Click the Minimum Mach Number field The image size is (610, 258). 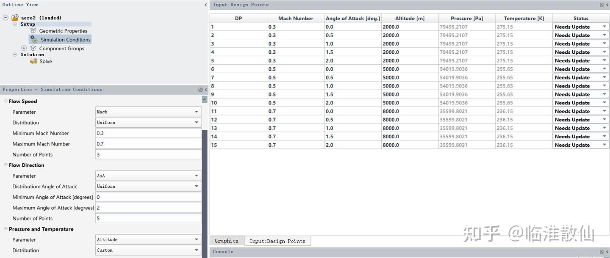pyautogui.click(x=148, y=133)
